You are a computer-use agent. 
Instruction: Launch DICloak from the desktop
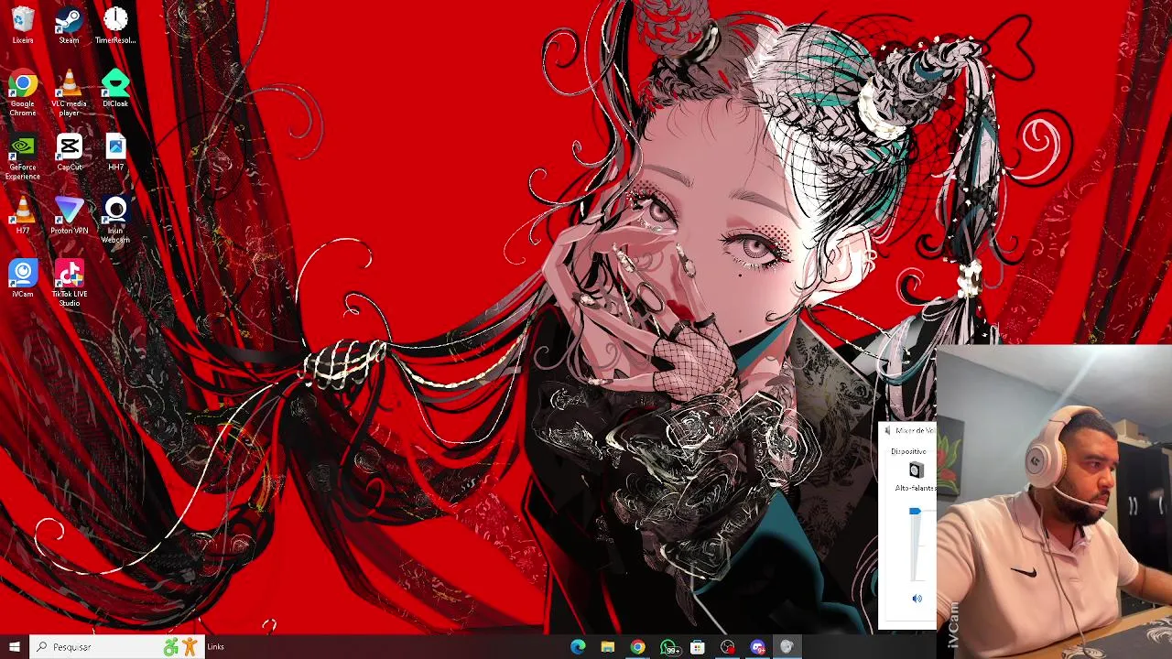tap(115, 90)
